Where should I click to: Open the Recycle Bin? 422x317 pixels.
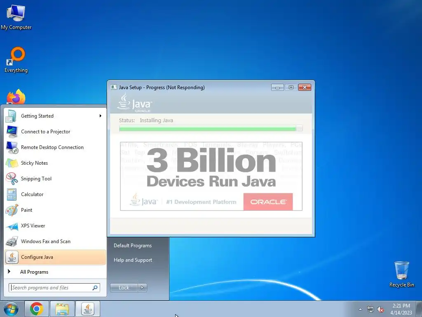(x=401, y=274)
